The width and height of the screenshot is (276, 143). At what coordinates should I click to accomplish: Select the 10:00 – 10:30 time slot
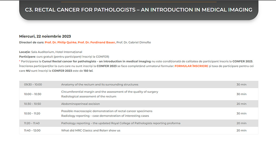tap(33, 94)
